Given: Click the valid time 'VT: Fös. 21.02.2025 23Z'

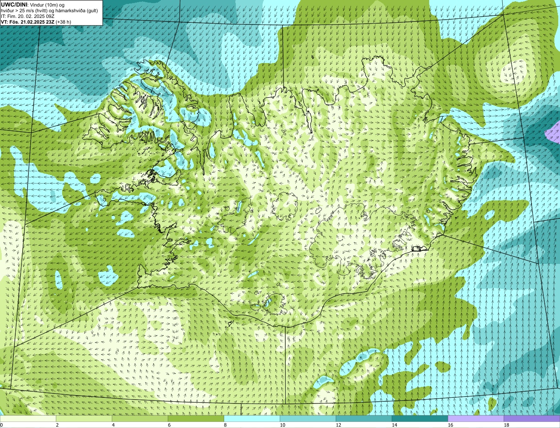Looking at the screenshot, I should point(27,21).
